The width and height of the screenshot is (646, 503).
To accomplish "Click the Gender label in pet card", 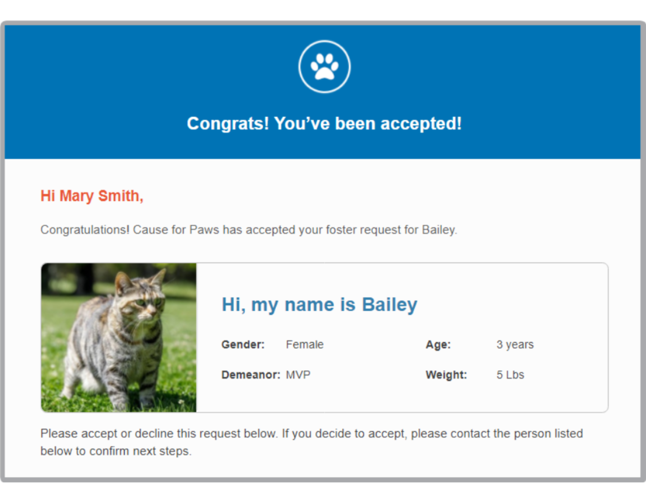I will 243,345.
